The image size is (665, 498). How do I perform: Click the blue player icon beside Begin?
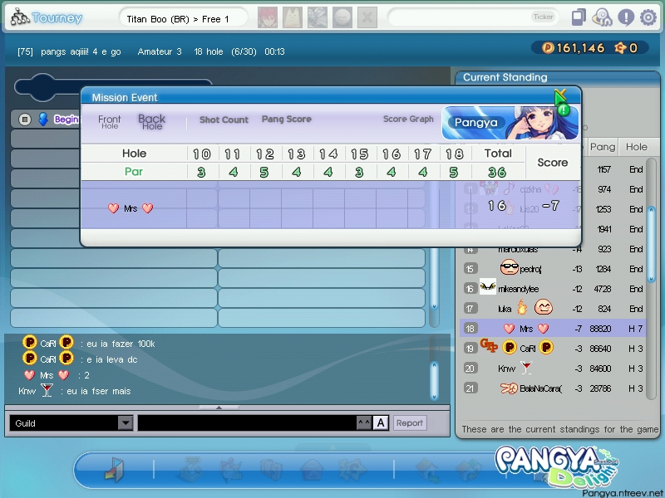[x=43, y=120]
